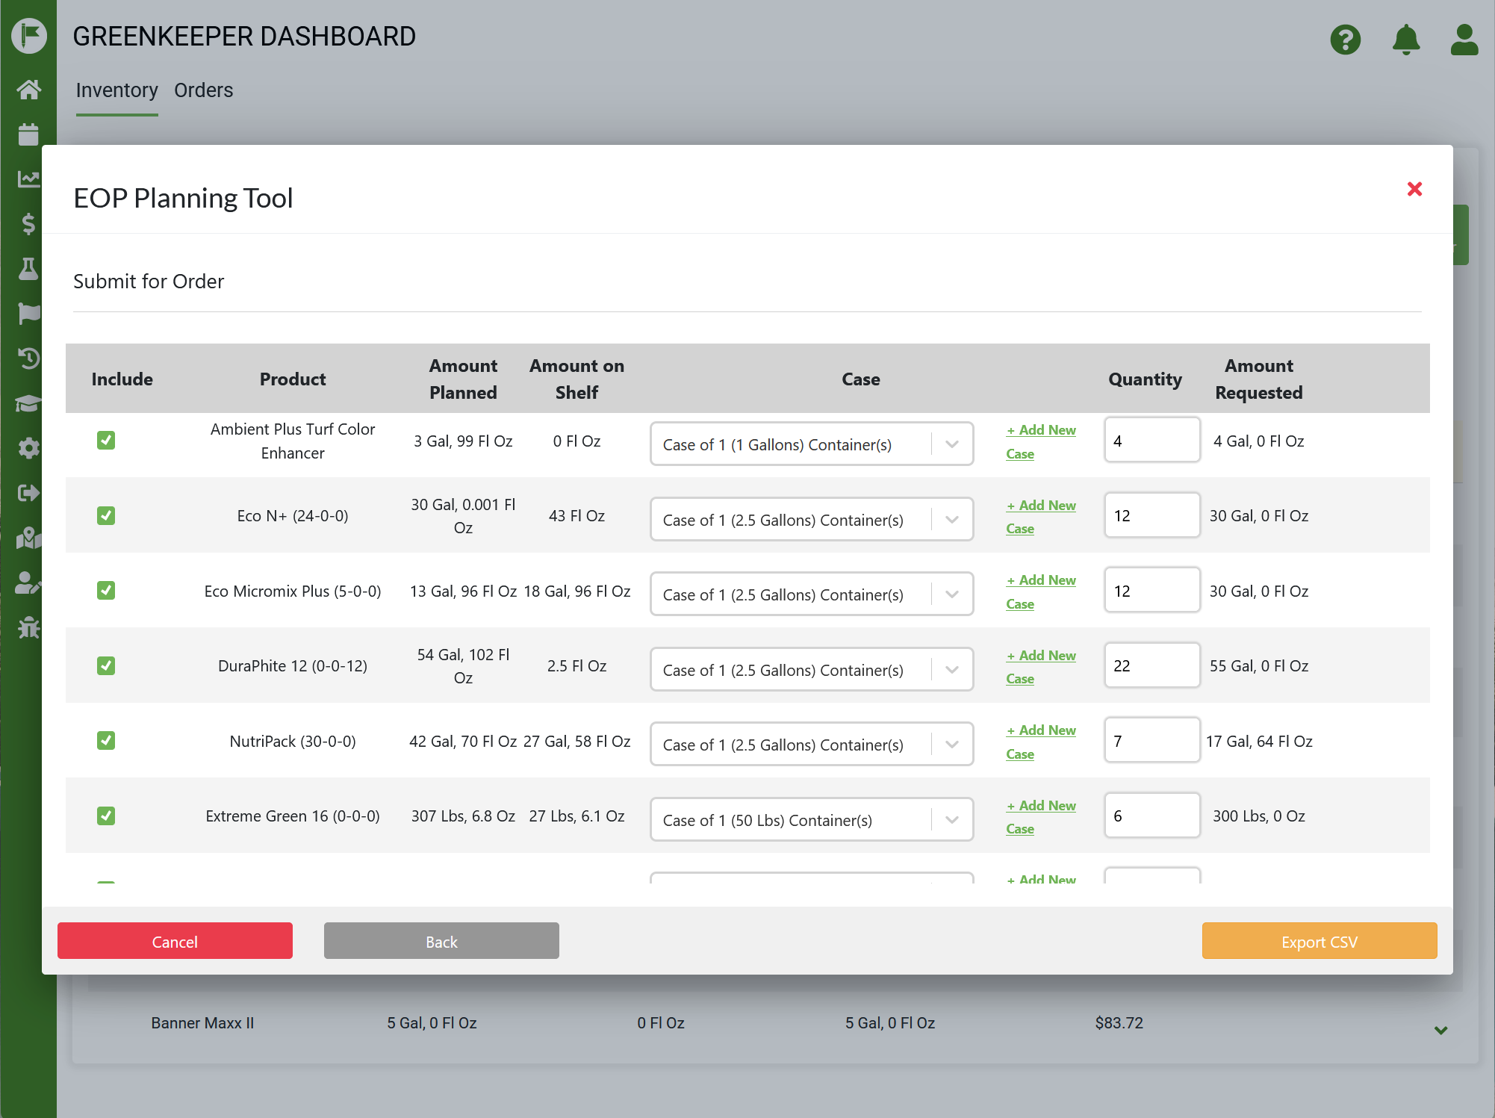
Task: Uncheck include for NutriPack (30-0-0)
Action: click(106, 741)
